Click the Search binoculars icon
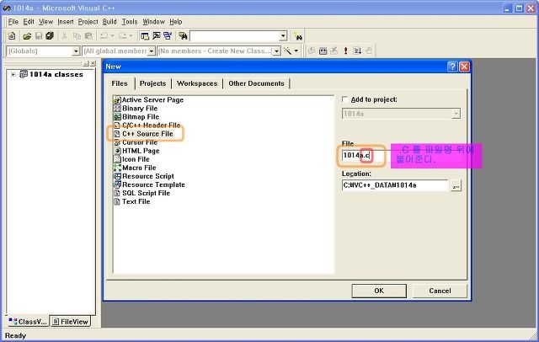The width and height of the screenshot is (539, 342). click(x=297, y=36)
